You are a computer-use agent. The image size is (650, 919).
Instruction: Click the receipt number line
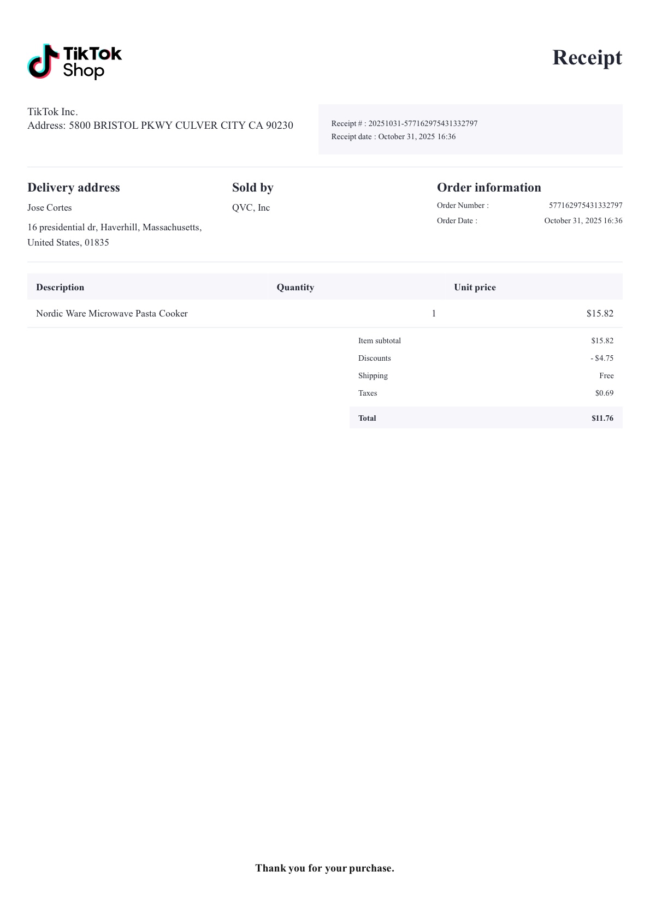[404, 124]
